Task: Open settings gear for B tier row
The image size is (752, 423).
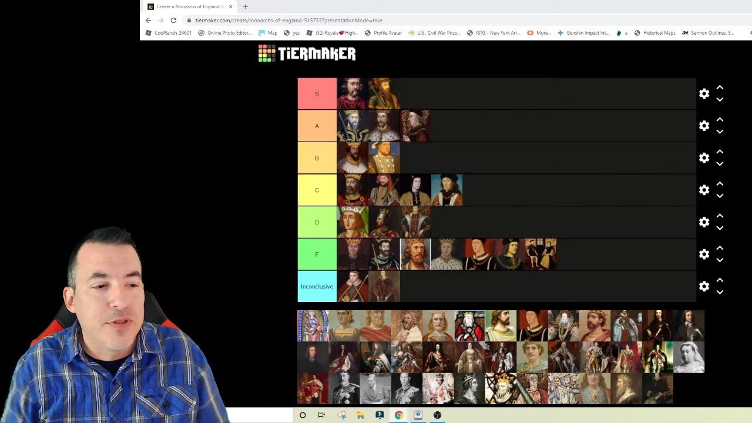Action: [x=704, y=158]
